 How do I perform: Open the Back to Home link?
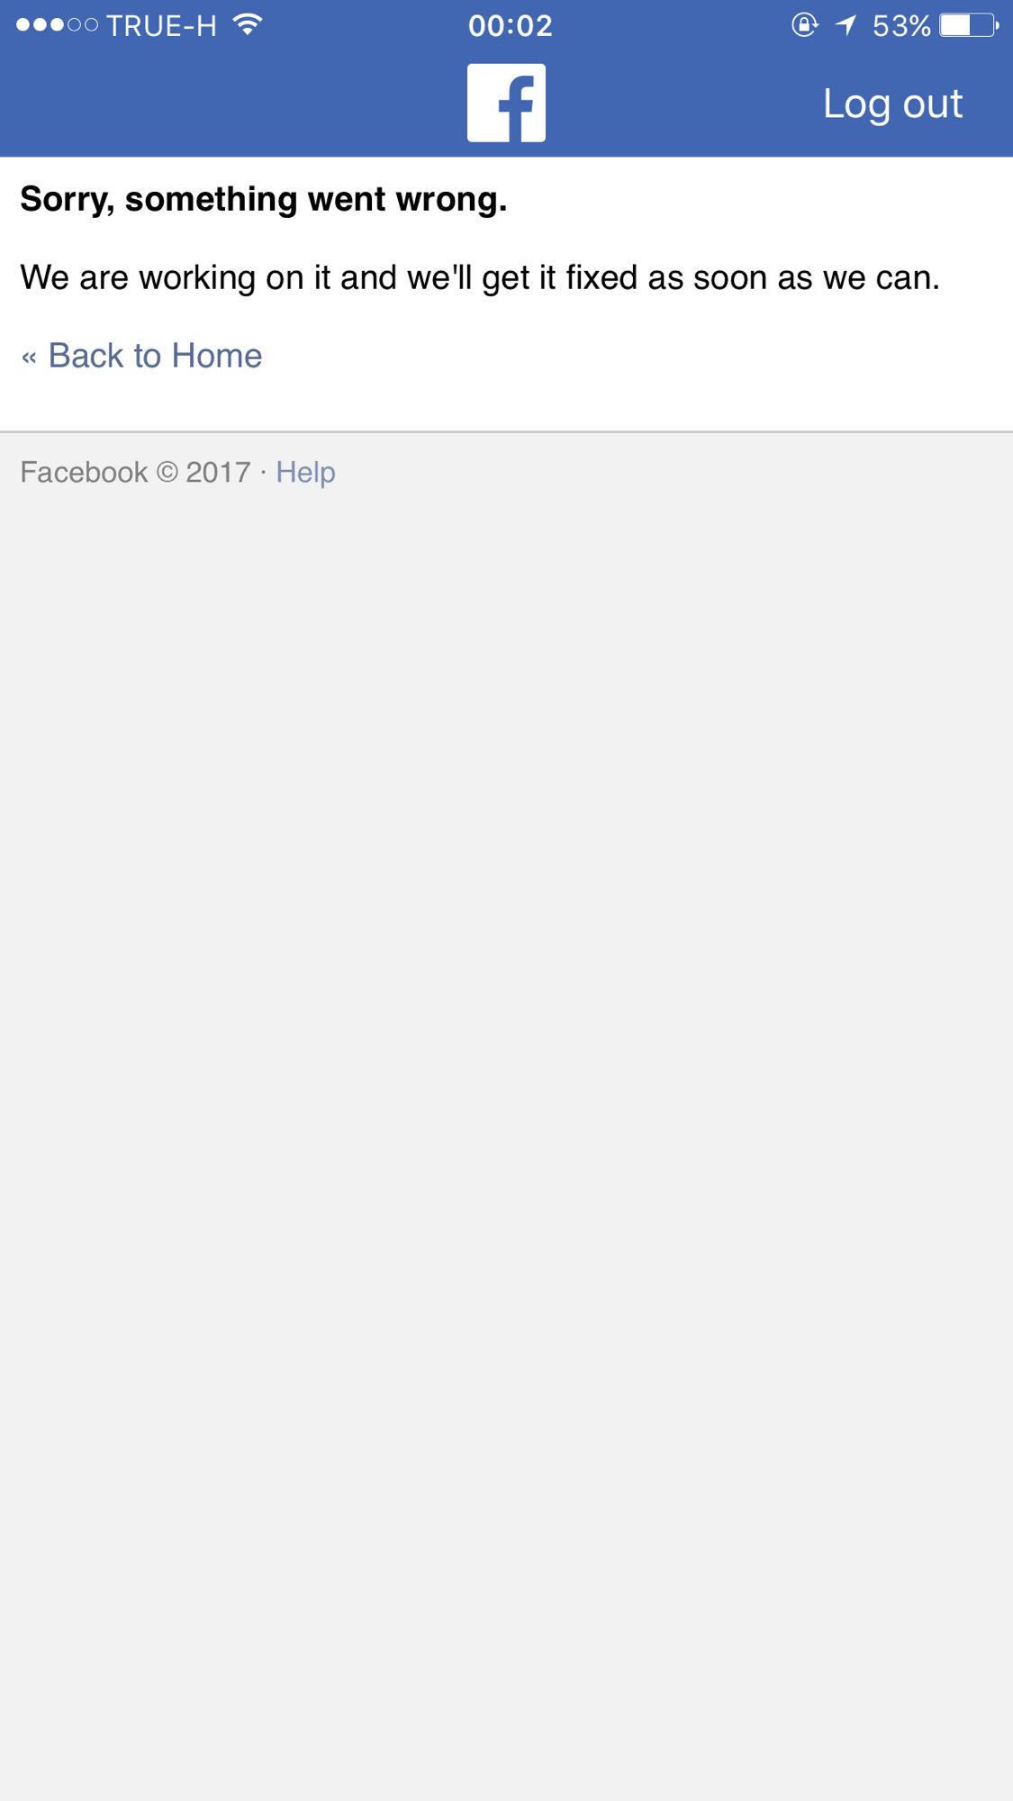141,356
